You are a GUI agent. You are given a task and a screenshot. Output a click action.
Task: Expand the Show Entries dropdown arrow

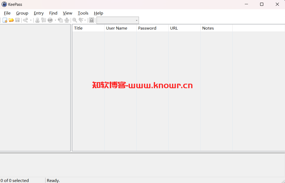[85, 20]
